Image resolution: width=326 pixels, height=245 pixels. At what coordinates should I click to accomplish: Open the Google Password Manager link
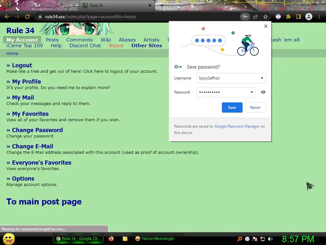[x=237, y=126]
